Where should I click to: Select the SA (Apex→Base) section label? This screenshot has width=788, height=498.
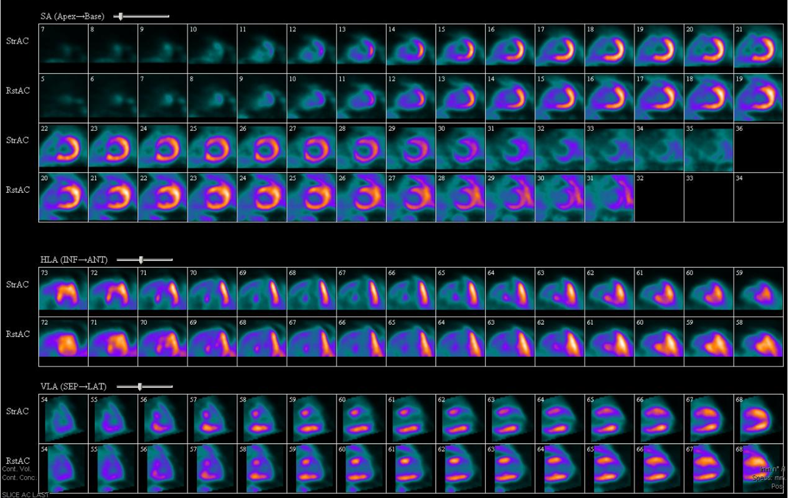pos(72,17)
